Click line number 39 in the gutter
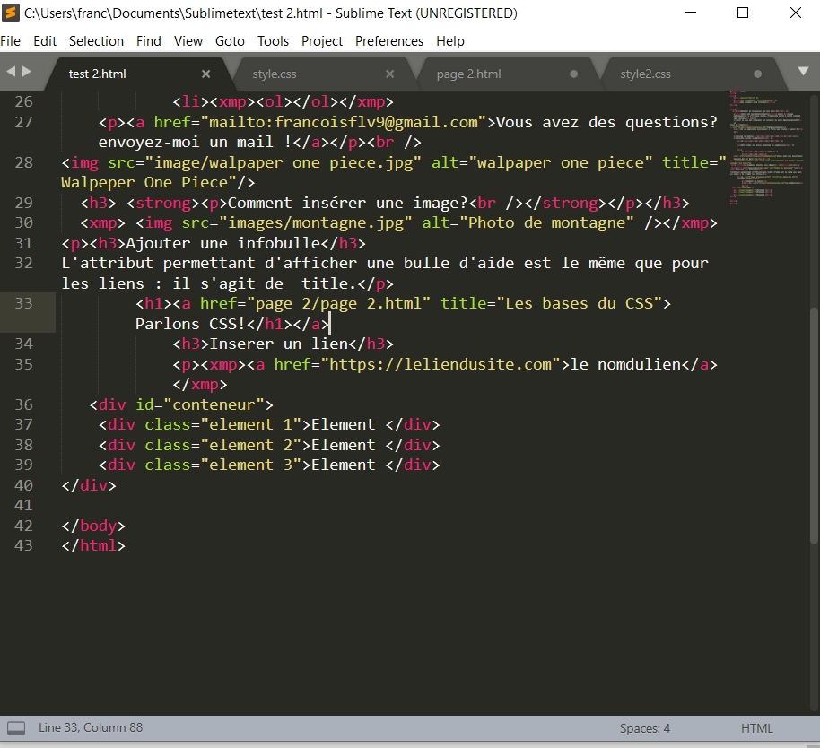Viewport: 820px width, 748px height. pos(23,464)
